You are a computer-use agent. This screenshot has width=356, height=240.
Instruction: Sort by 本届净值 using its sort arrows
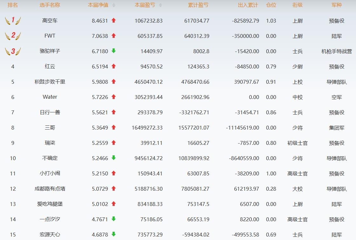click(114, 5)
